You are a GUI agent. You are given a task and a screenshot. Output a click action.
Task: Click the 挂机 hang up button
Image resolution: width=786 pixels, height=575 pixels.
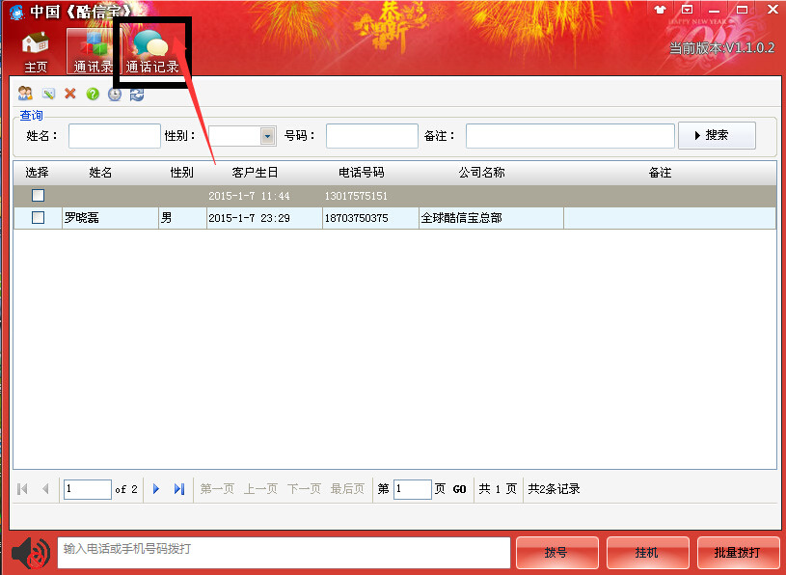(x=647, y=553)
